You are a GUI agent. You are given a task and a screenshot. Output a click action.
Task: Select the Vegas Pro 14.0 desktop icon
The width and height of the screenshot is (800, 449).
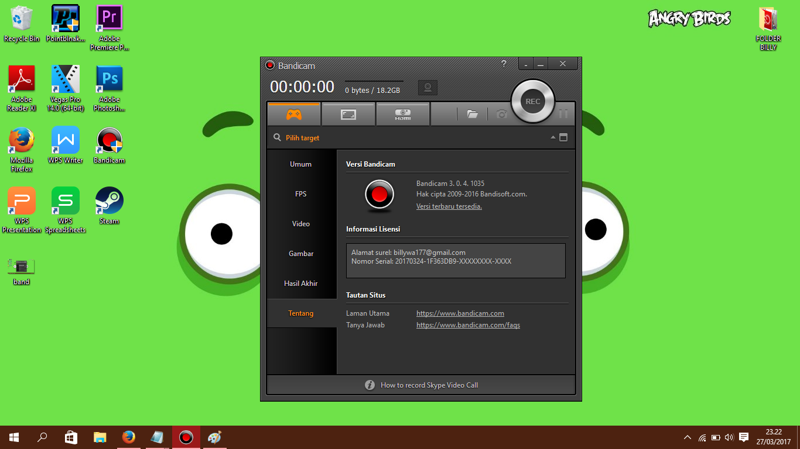(x=66, y=88)
